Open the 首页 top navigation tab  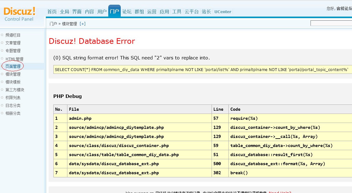(x=52, y=12)
